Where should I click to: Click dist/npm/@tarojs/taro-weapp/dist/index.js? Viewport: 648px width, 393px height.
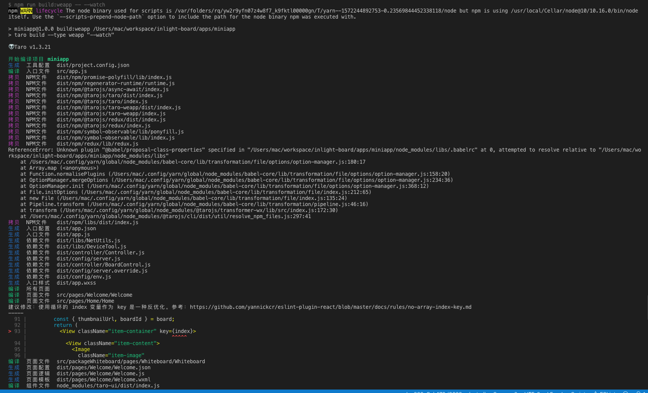119,108
